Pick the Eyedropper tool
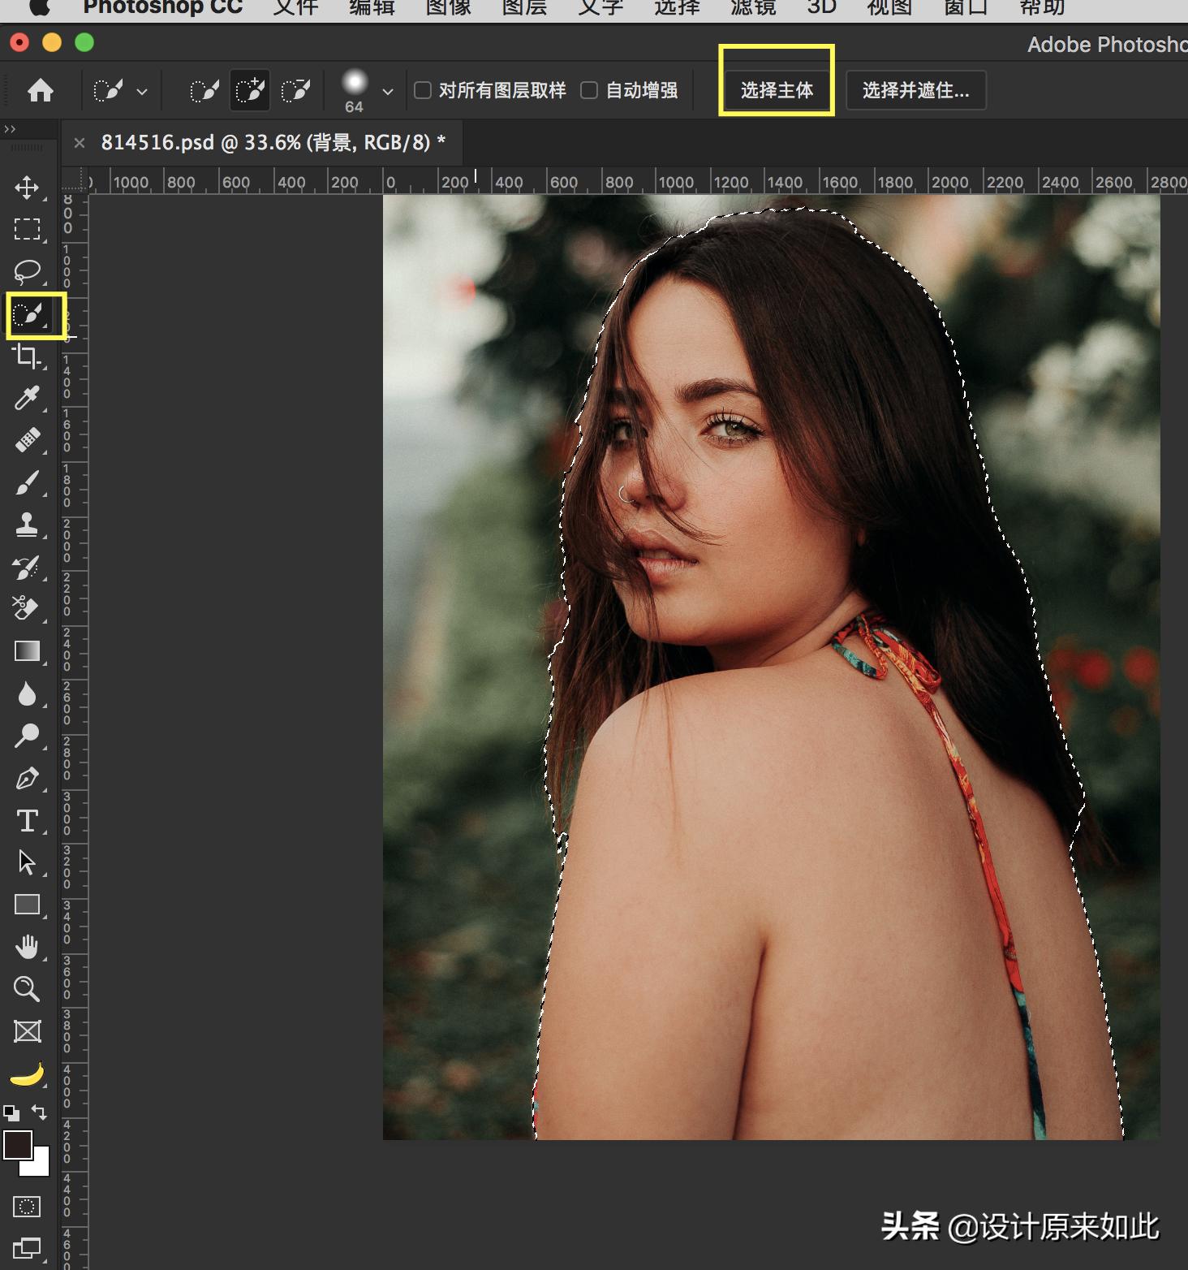The height and width of the screenshot is (1270, 1188). (x=27, y=398)
